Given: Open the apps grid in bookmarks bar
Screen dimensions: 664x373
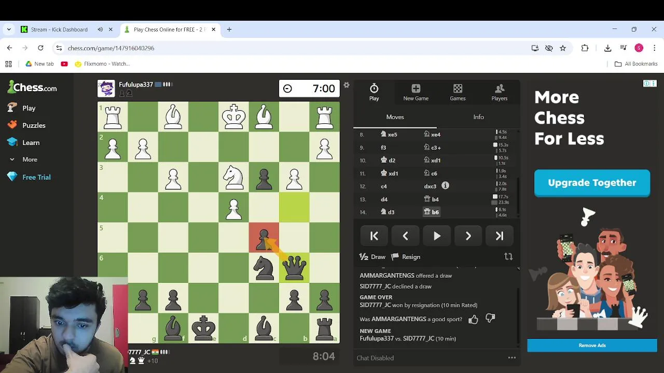Looking at the screenshot, I should 8,64.
